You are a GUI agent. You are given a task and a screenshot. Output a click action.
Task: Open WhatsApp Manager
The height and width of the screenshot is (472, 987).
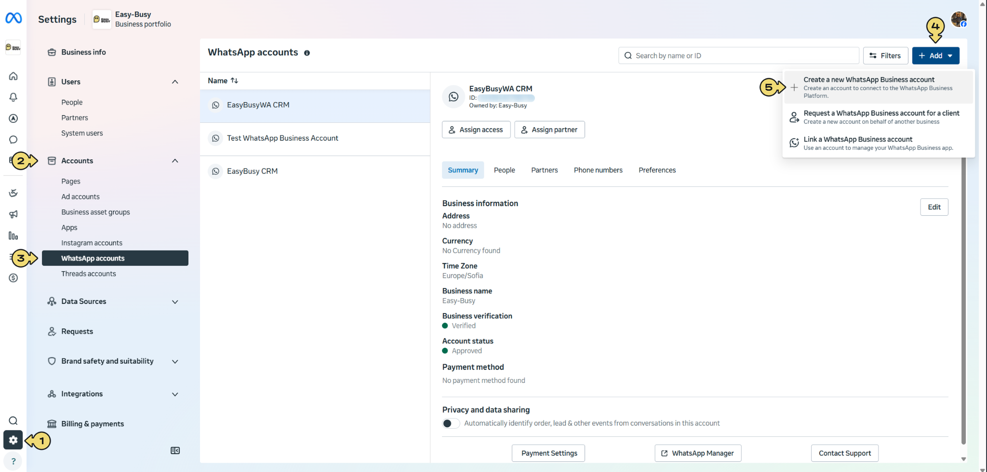(x=698, y=453)
